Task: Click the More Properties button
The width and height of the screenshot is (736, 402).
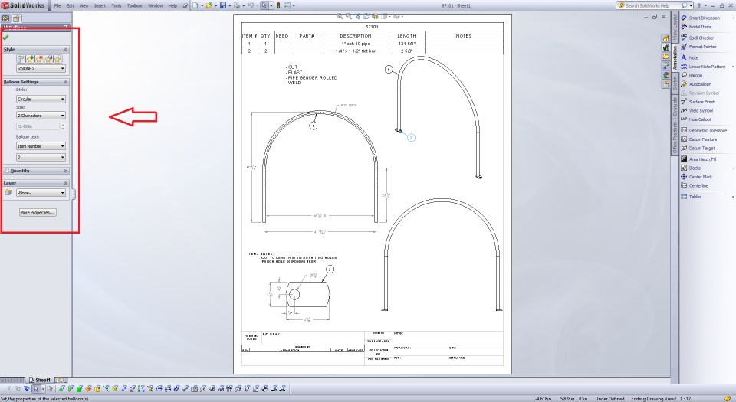Action: [38, 213]
